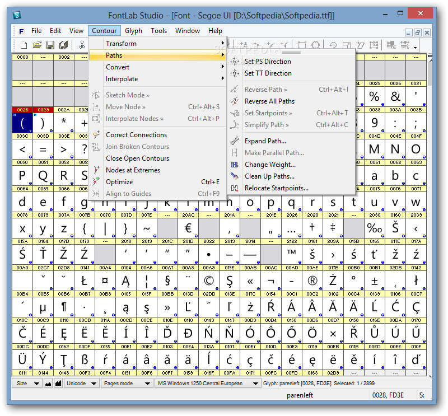Click the toolbar overflow options arrow

tap(415, 48)
